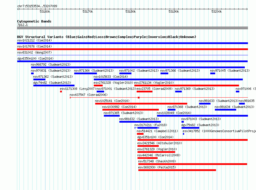Click the 53160k ruler tick label
The image size is (256, 190).
pos(45,12)
